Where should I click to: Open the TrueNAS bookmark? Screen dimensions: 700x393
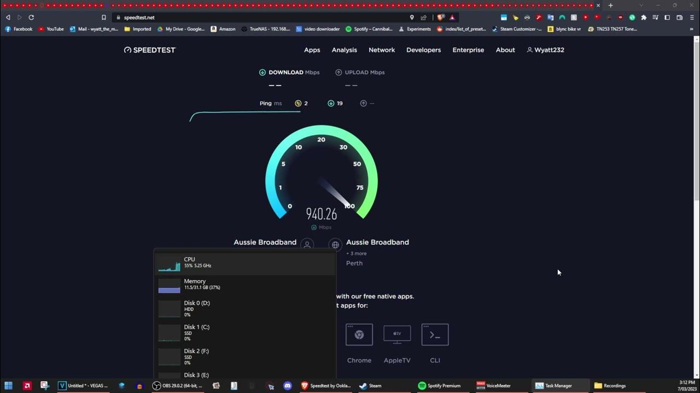(x=266, y=29)
